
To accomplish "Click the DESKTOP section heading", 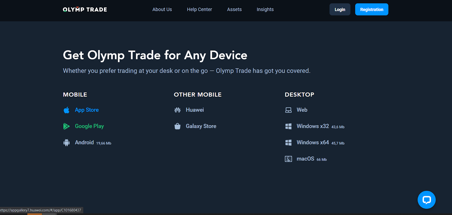I will (x=299, y=95).
